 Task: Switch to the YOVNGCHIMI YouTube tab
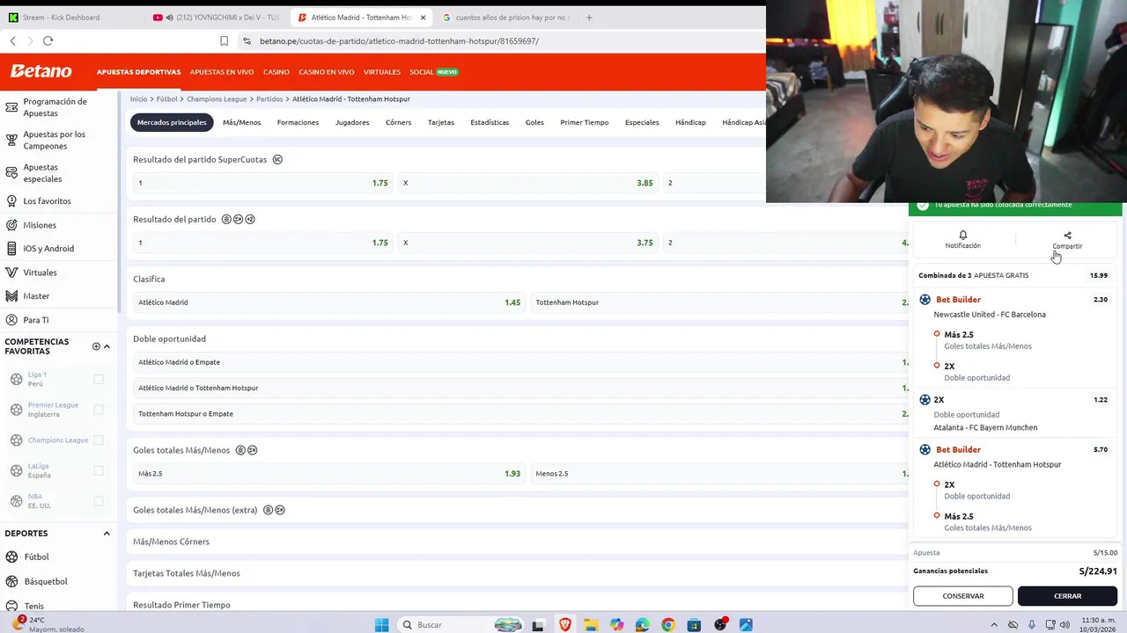point(217,17)
